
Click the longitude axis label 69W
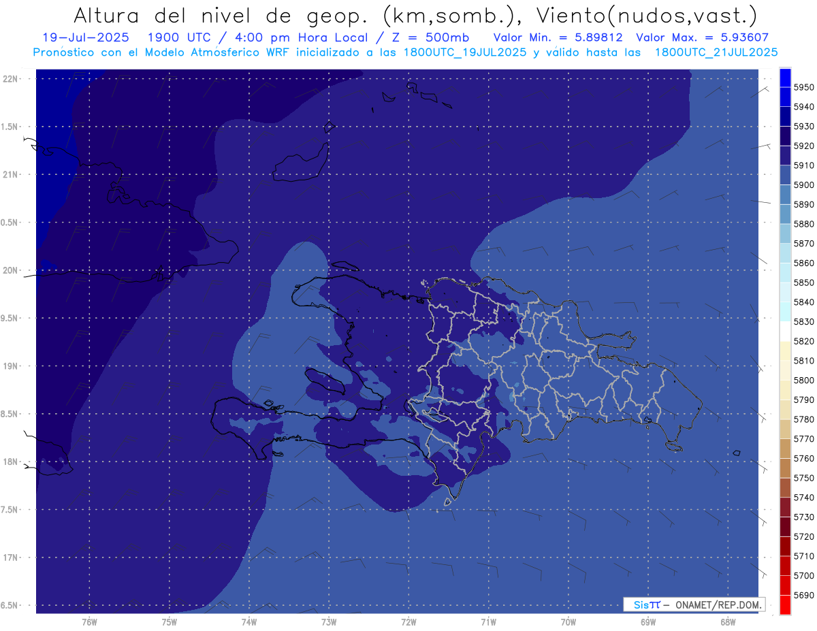tap(647, 621)
